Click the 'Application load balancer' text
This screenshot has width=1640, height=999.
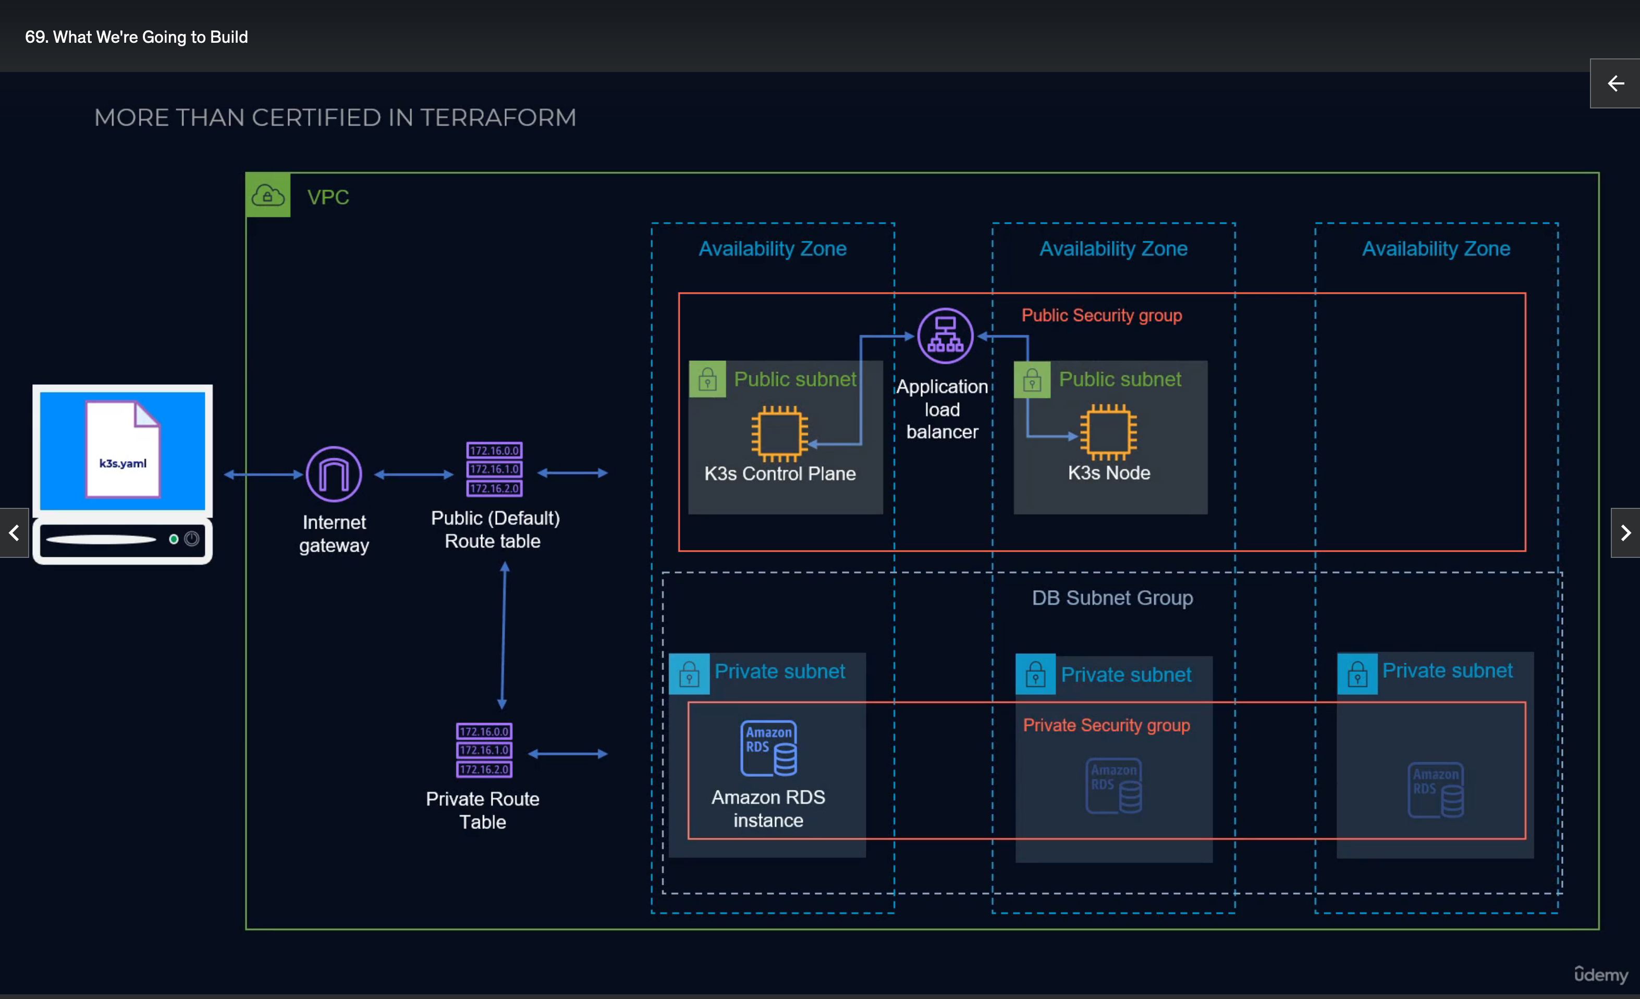point(942,409)
